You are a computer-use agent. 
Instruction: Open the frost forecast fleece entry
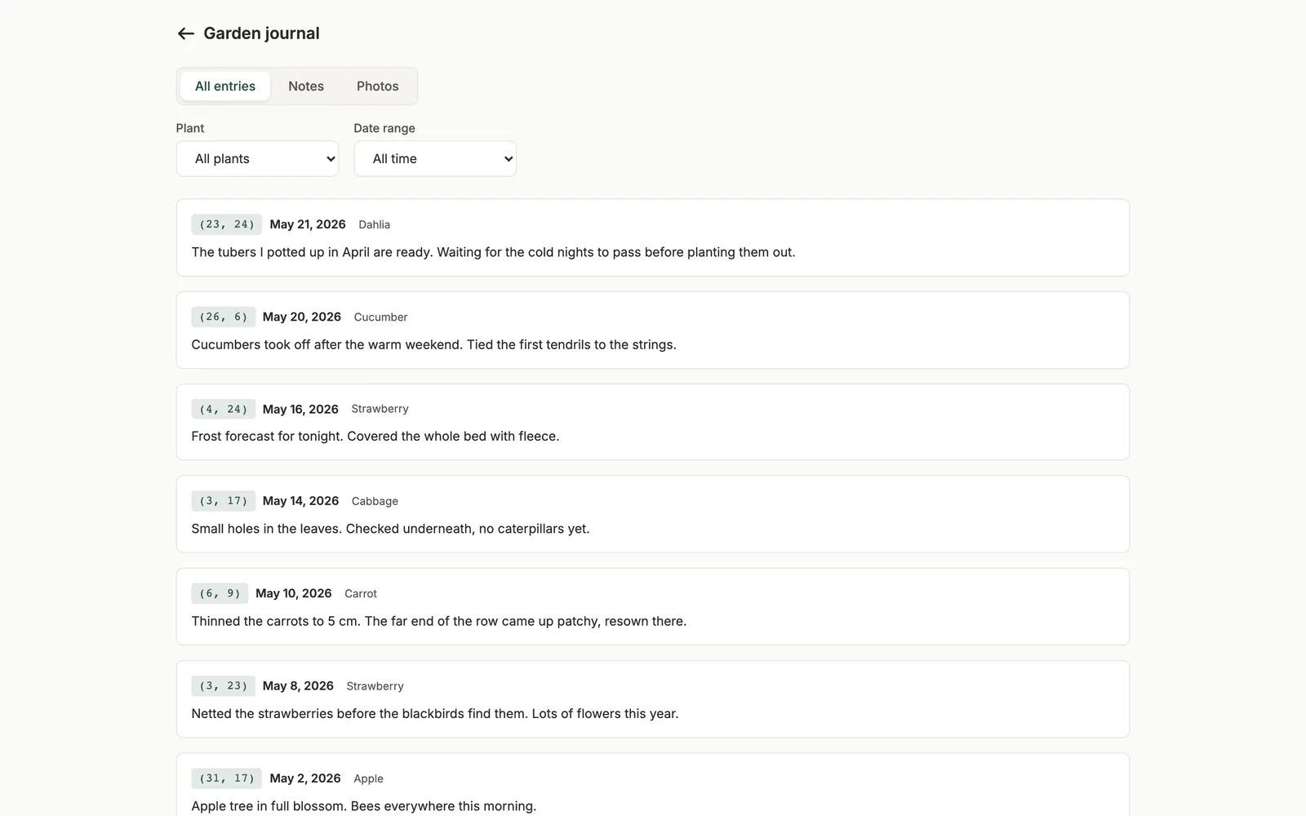[x=653, y=422]
